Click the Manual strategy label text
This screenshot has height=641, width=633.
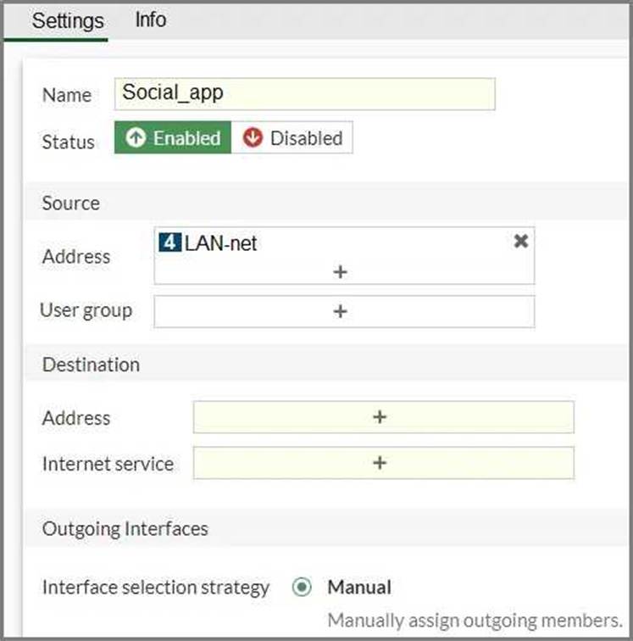point(359,587)
